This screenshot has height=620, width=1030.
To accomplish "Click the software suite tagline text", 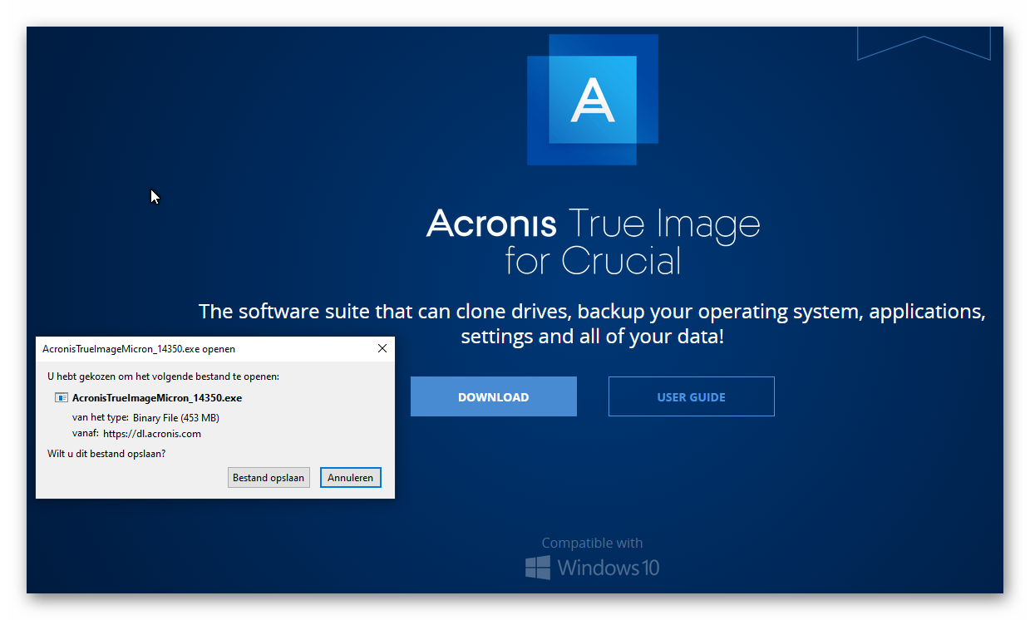I will [592, 324].
